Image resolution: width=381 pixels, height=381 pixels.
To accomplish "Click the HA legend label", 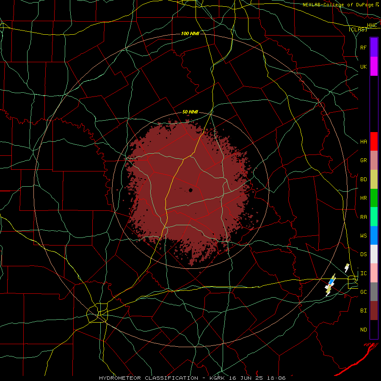I will coord(363,142).
